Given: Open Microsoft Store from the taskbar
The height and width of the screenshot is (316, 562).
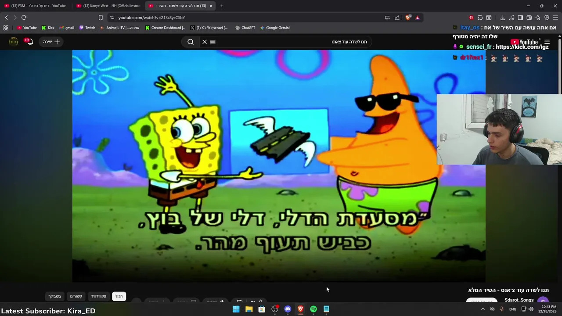Looking at the screenshot, I should pos(262,309).
